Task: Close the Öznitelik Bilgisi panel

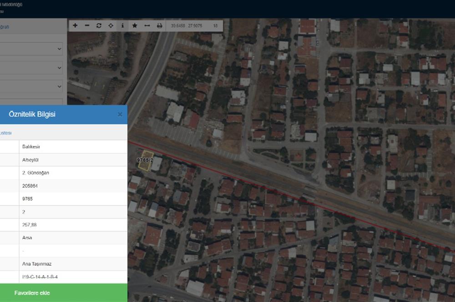Action: 120,115
